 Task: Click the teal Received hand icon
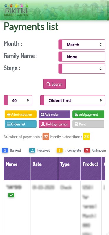pos(32,150)
